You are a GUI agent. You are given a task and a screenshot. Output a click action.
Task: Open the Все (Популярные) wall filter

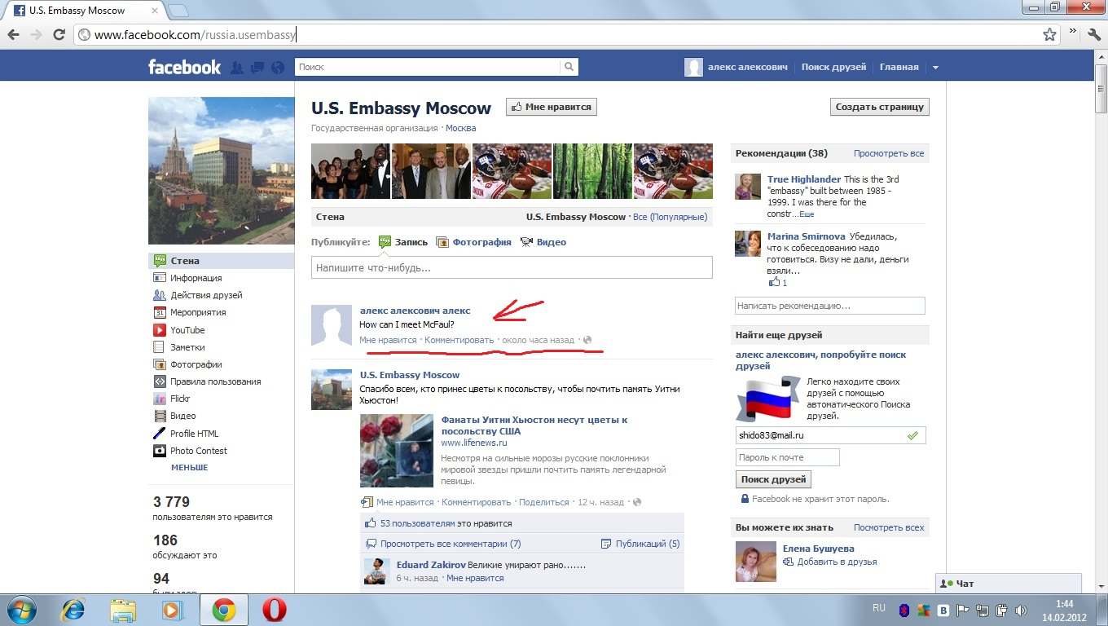(x=670, y=217)
